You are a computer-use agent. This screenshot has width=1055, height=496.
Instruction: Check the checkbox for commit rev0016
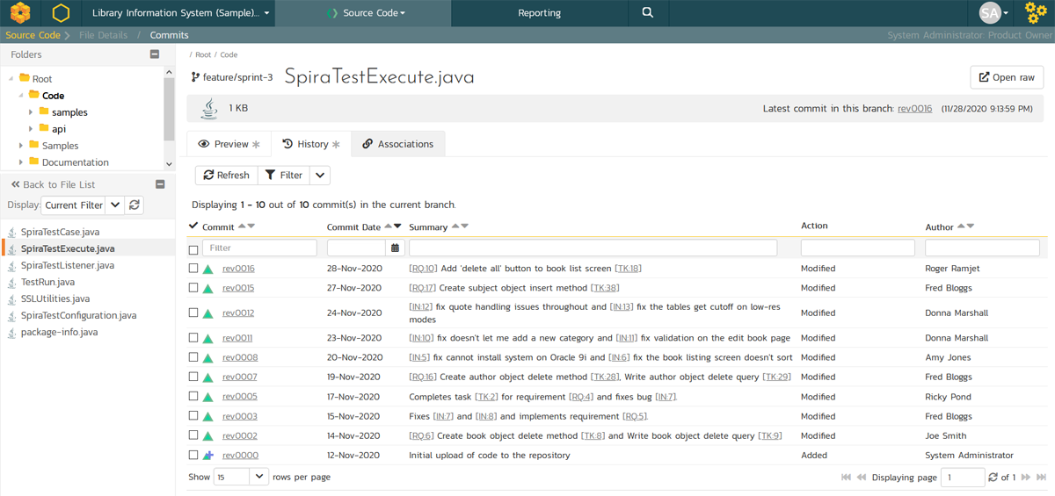click(193, 269)
